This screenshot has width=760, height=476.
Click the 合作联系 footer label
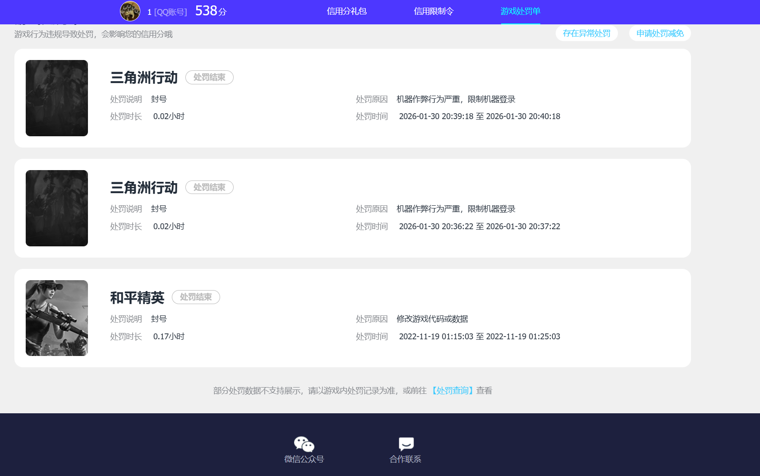point(405,459)
